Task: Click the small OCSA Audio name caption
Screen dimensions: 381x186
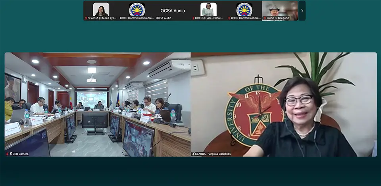Action: click(x=163, y=18)
